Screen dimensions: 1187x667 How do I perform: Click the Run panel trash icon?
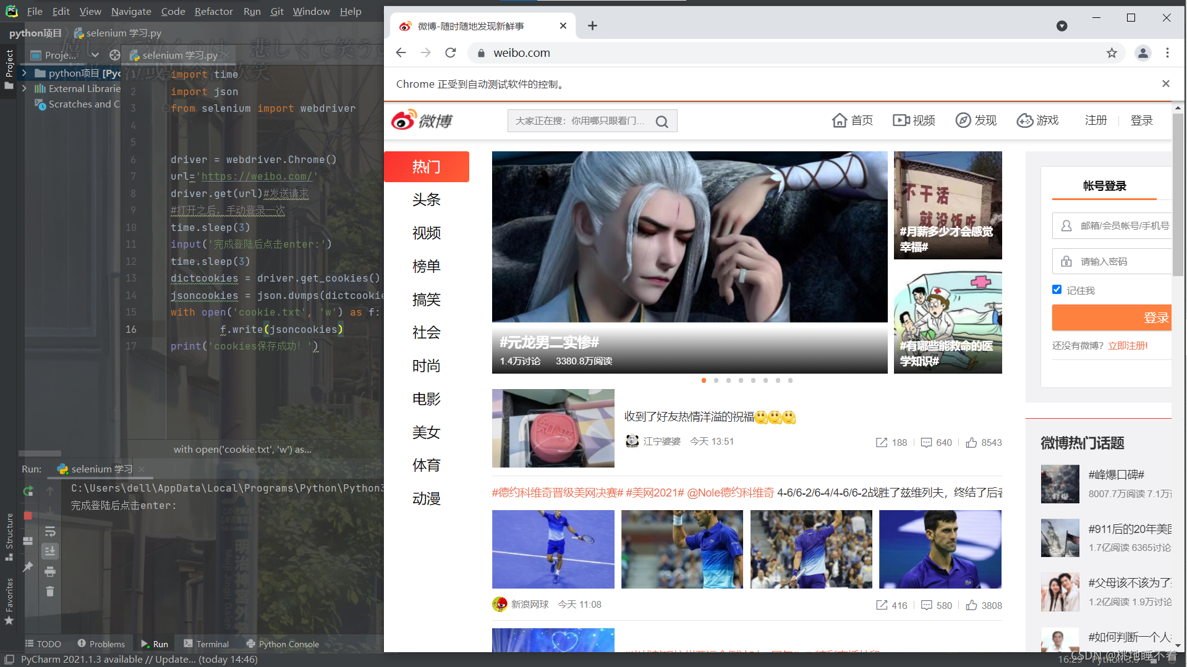click(50, 592)
